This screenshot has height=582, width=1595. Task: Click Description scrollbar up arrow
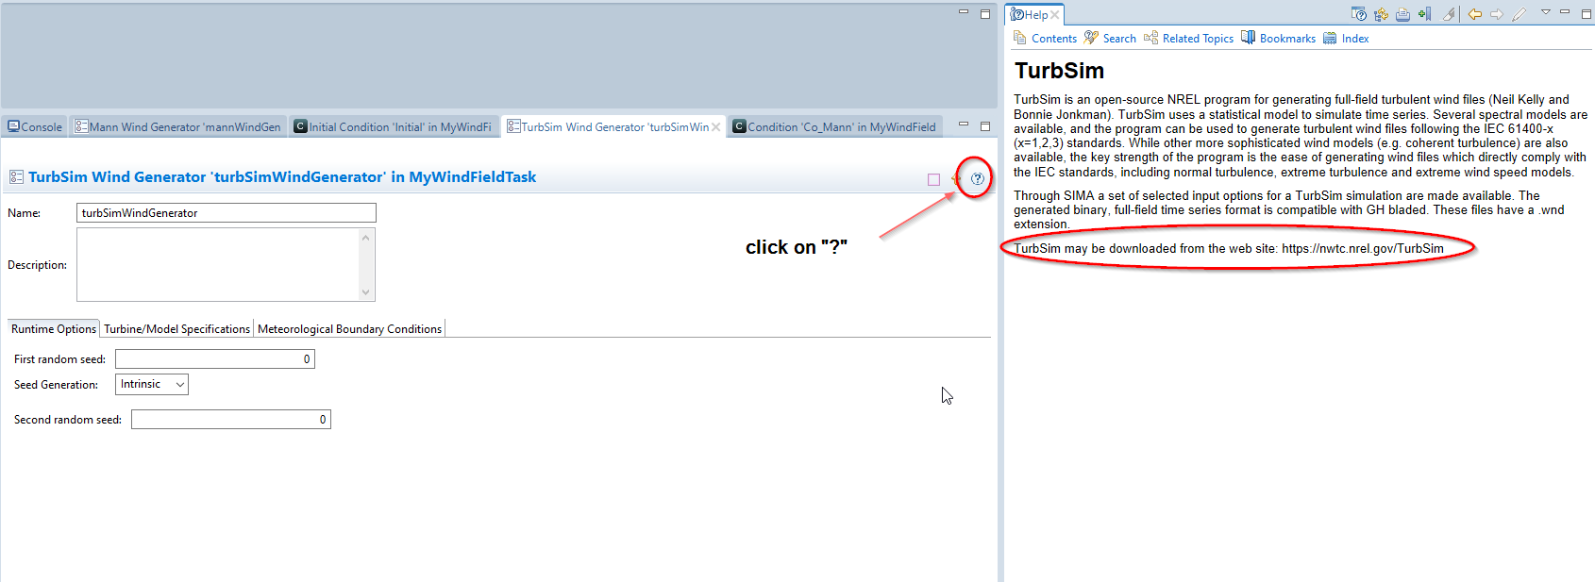click(x=366, y=238)
